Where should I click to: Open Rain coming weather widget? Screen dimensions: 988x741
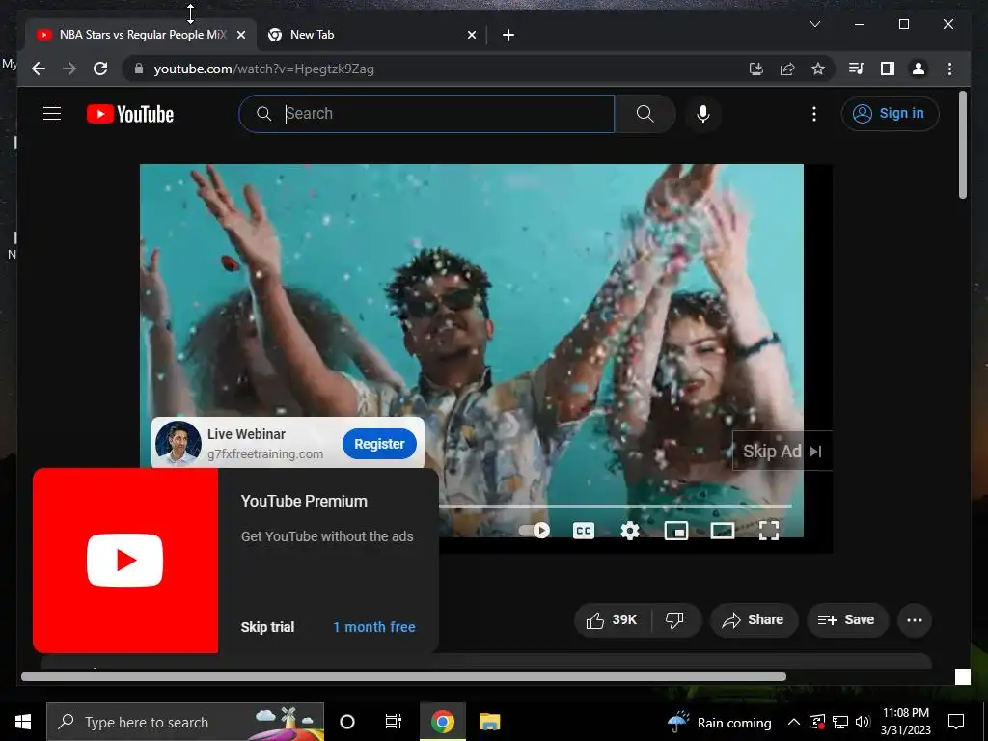pos(720,722)
